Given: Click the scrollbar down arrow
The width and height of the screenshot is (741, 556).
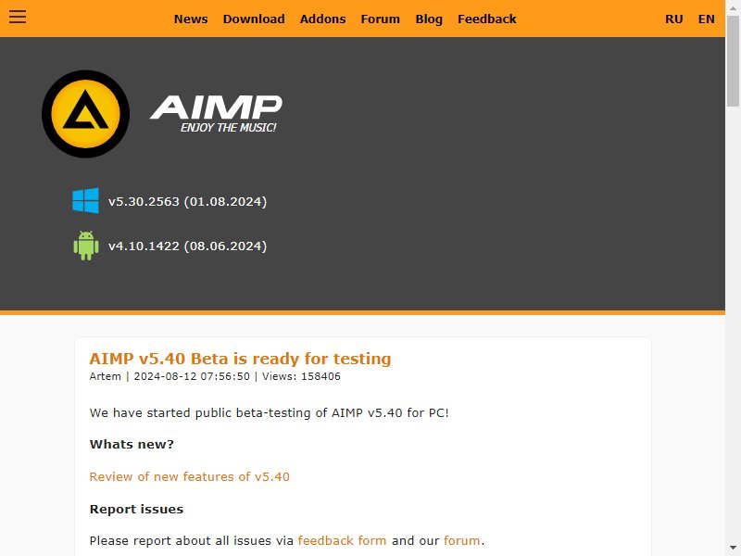Looking at the screenshot, I should pyautogui.click(x=733, y=549).
